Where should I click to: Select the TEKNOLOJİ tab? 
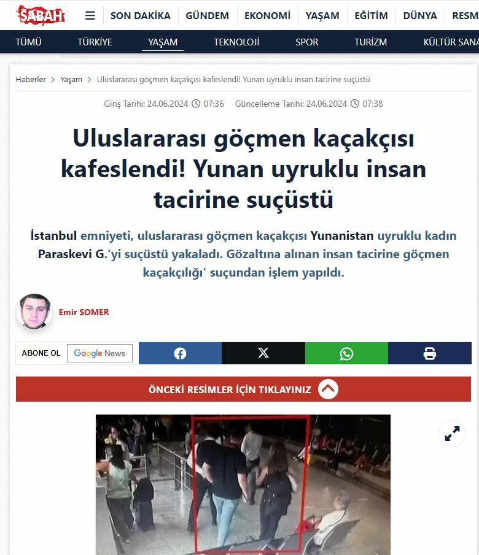[236, 42]
